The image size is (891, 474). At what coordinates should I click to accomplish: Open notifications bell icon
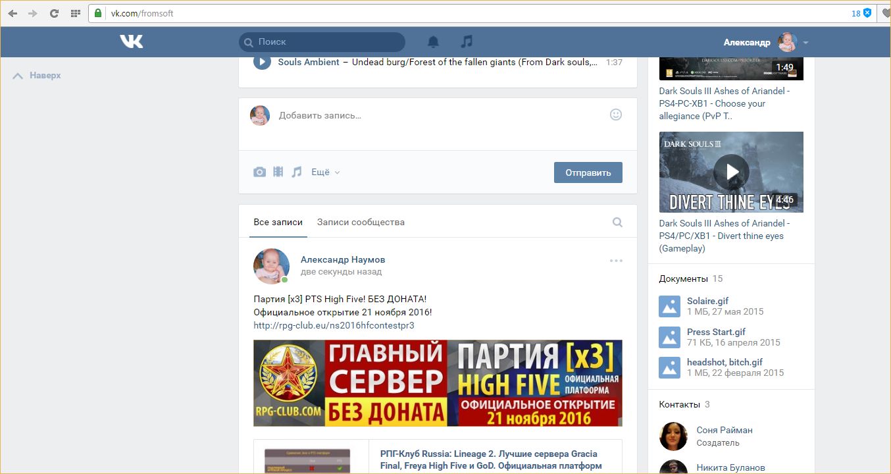pyautogui.click(x=433, y=41)
